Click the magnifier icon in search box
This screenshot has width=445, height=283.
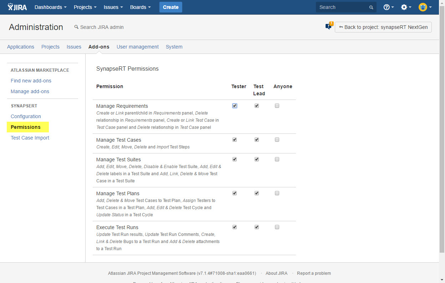pyautogui.click(x=371, y=7)
